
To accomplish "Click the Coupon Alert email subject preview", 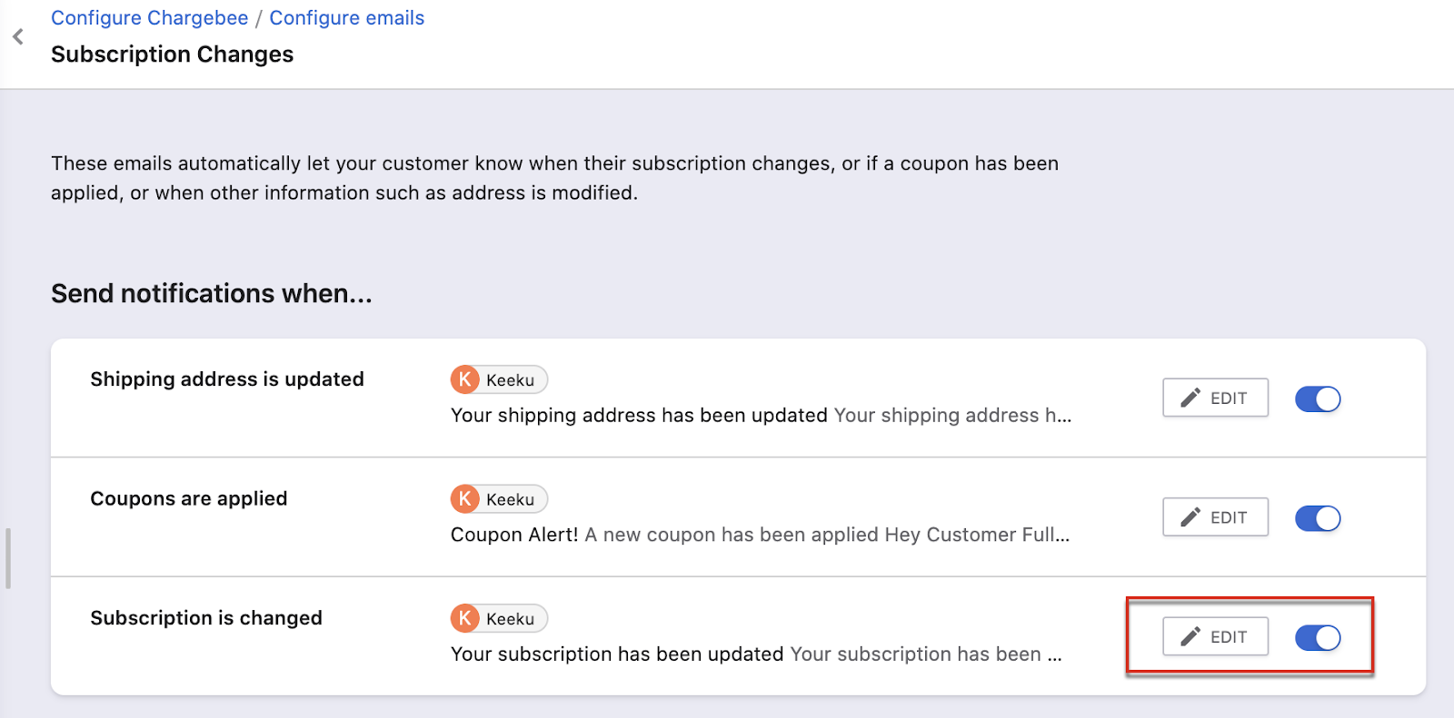I will click(x=514, y=536).
